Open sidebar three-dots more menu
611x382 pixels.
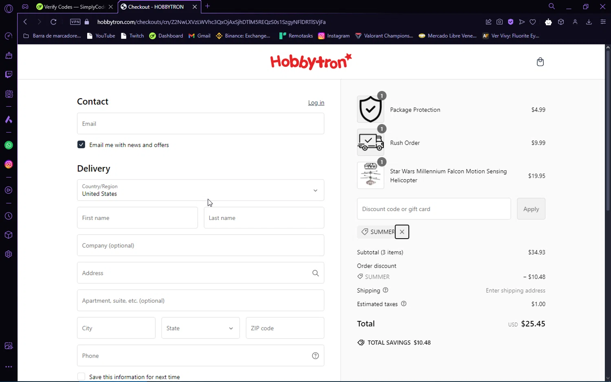pyautogui.click(x=9, y=367)
